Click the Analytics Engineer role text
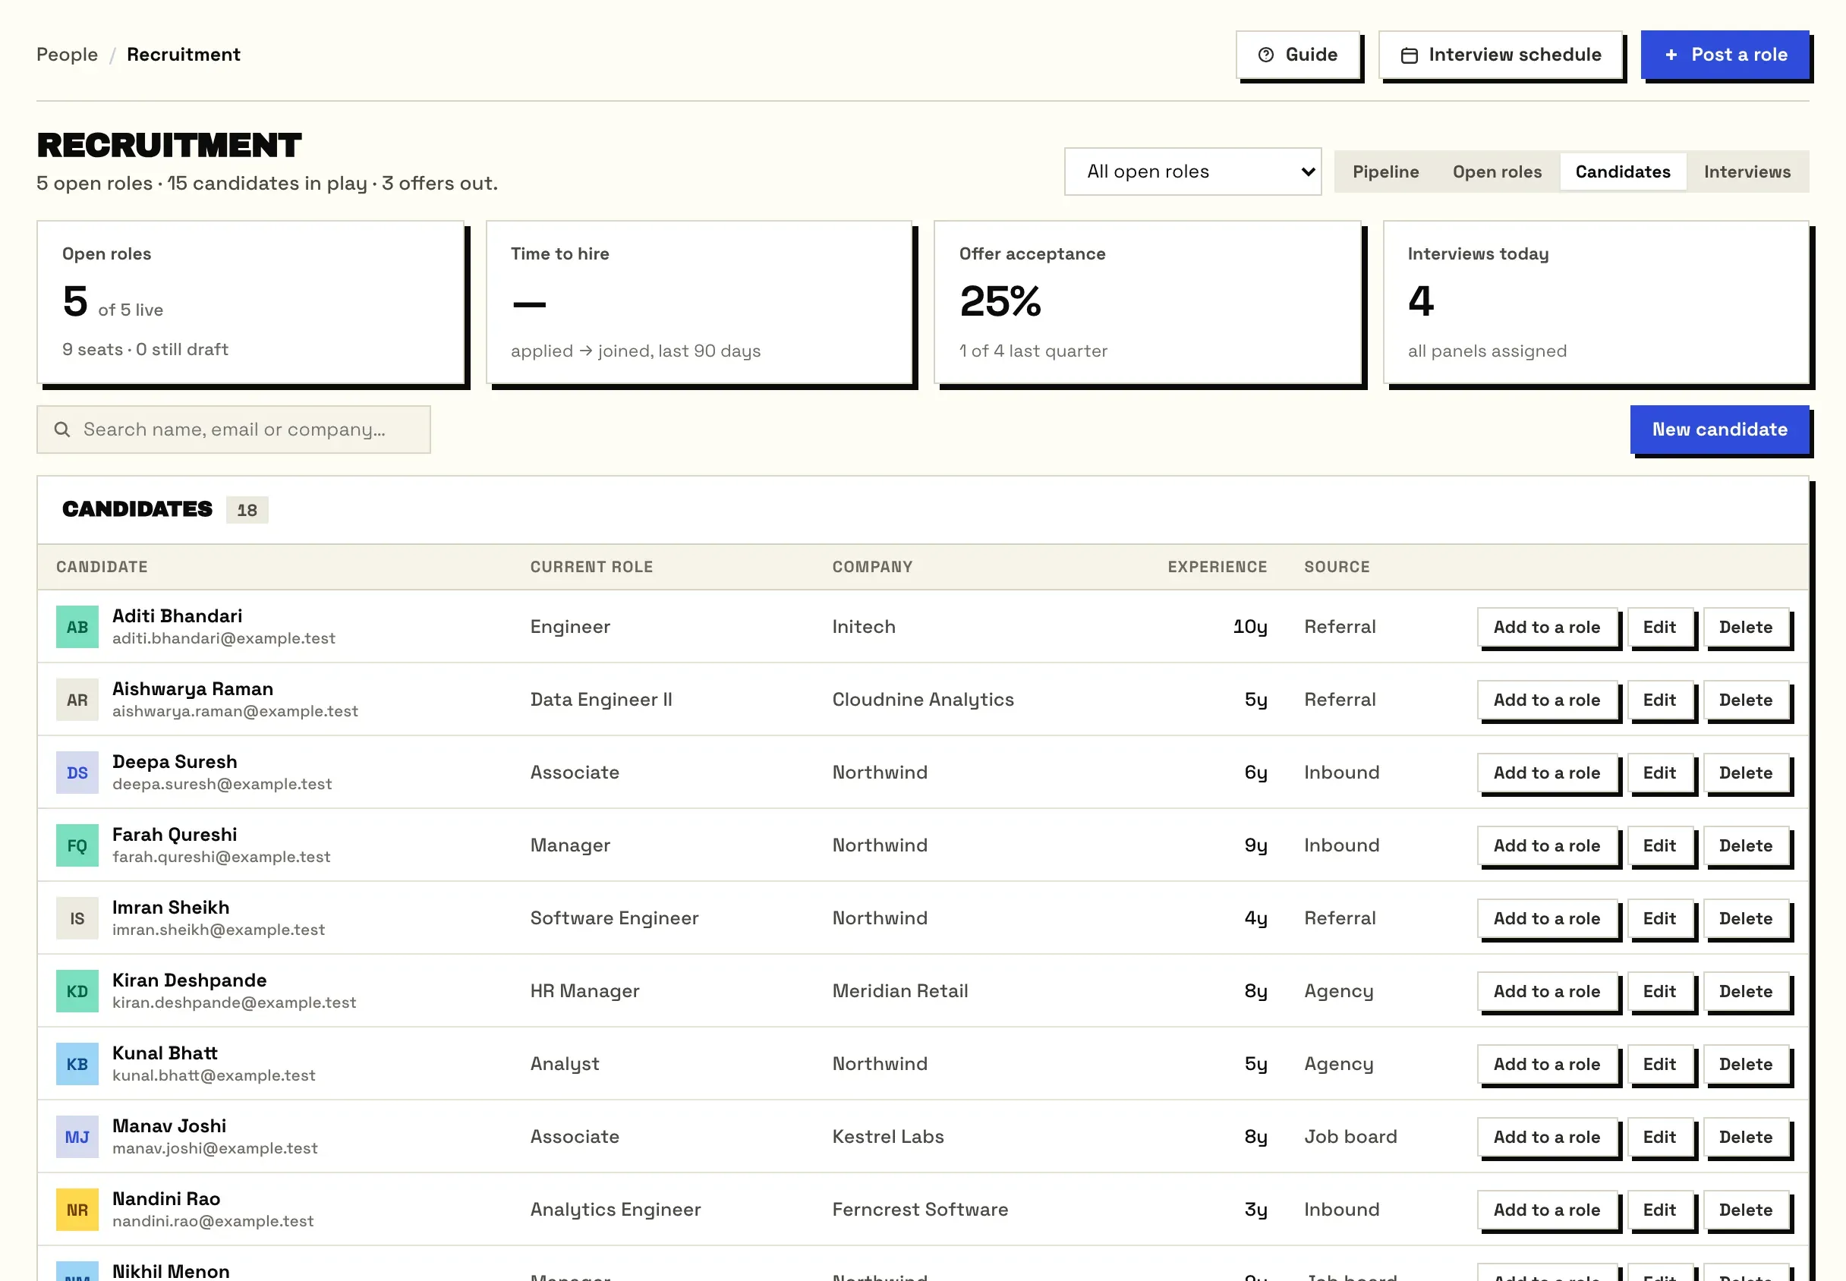 click(616, 1210)
